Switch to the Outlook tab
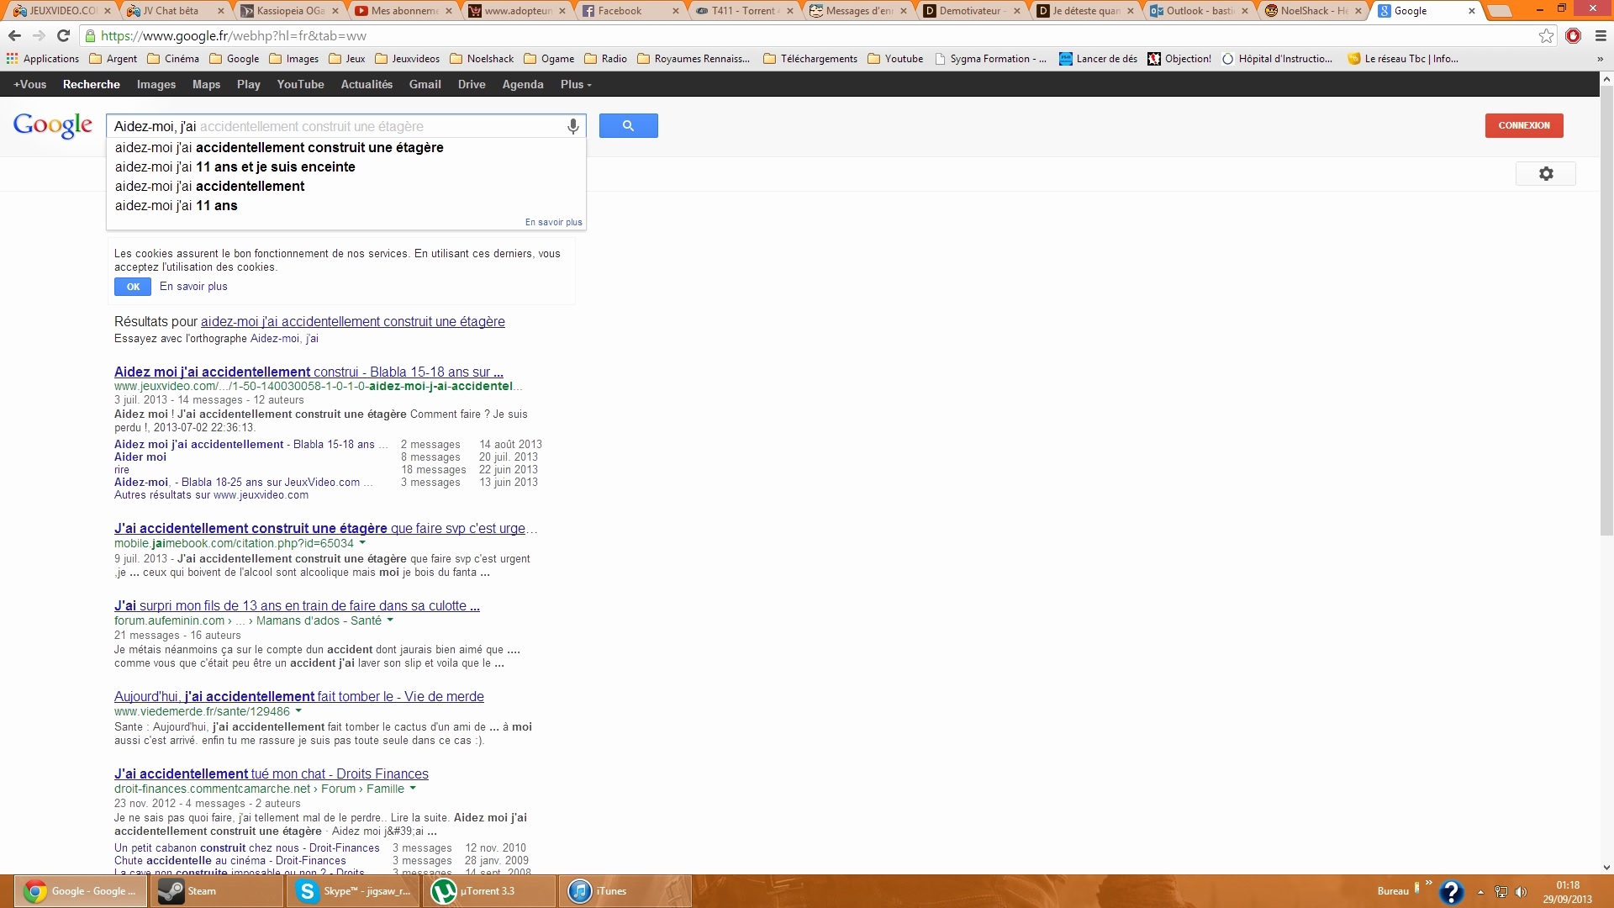Viewport: 1614px width, 908px height. pos(1200,11)
